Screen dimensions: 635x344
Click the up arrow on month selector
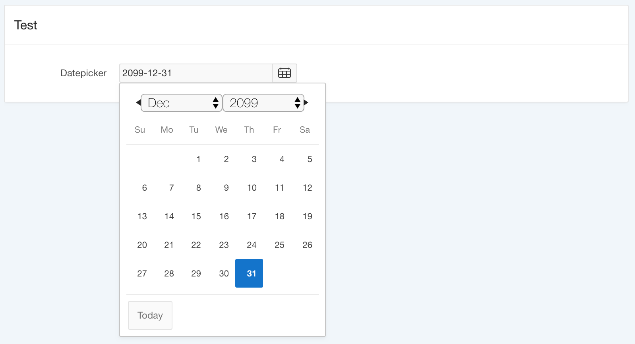215,100
